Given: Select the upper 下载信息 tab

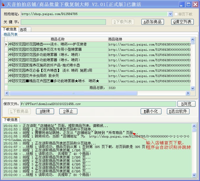Looking at the screenshot, I should (10, 29).
